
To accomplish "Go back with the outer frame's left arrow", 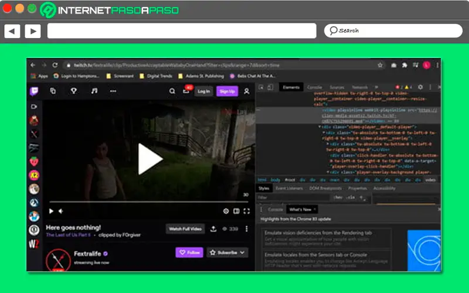I will [12, 31].
